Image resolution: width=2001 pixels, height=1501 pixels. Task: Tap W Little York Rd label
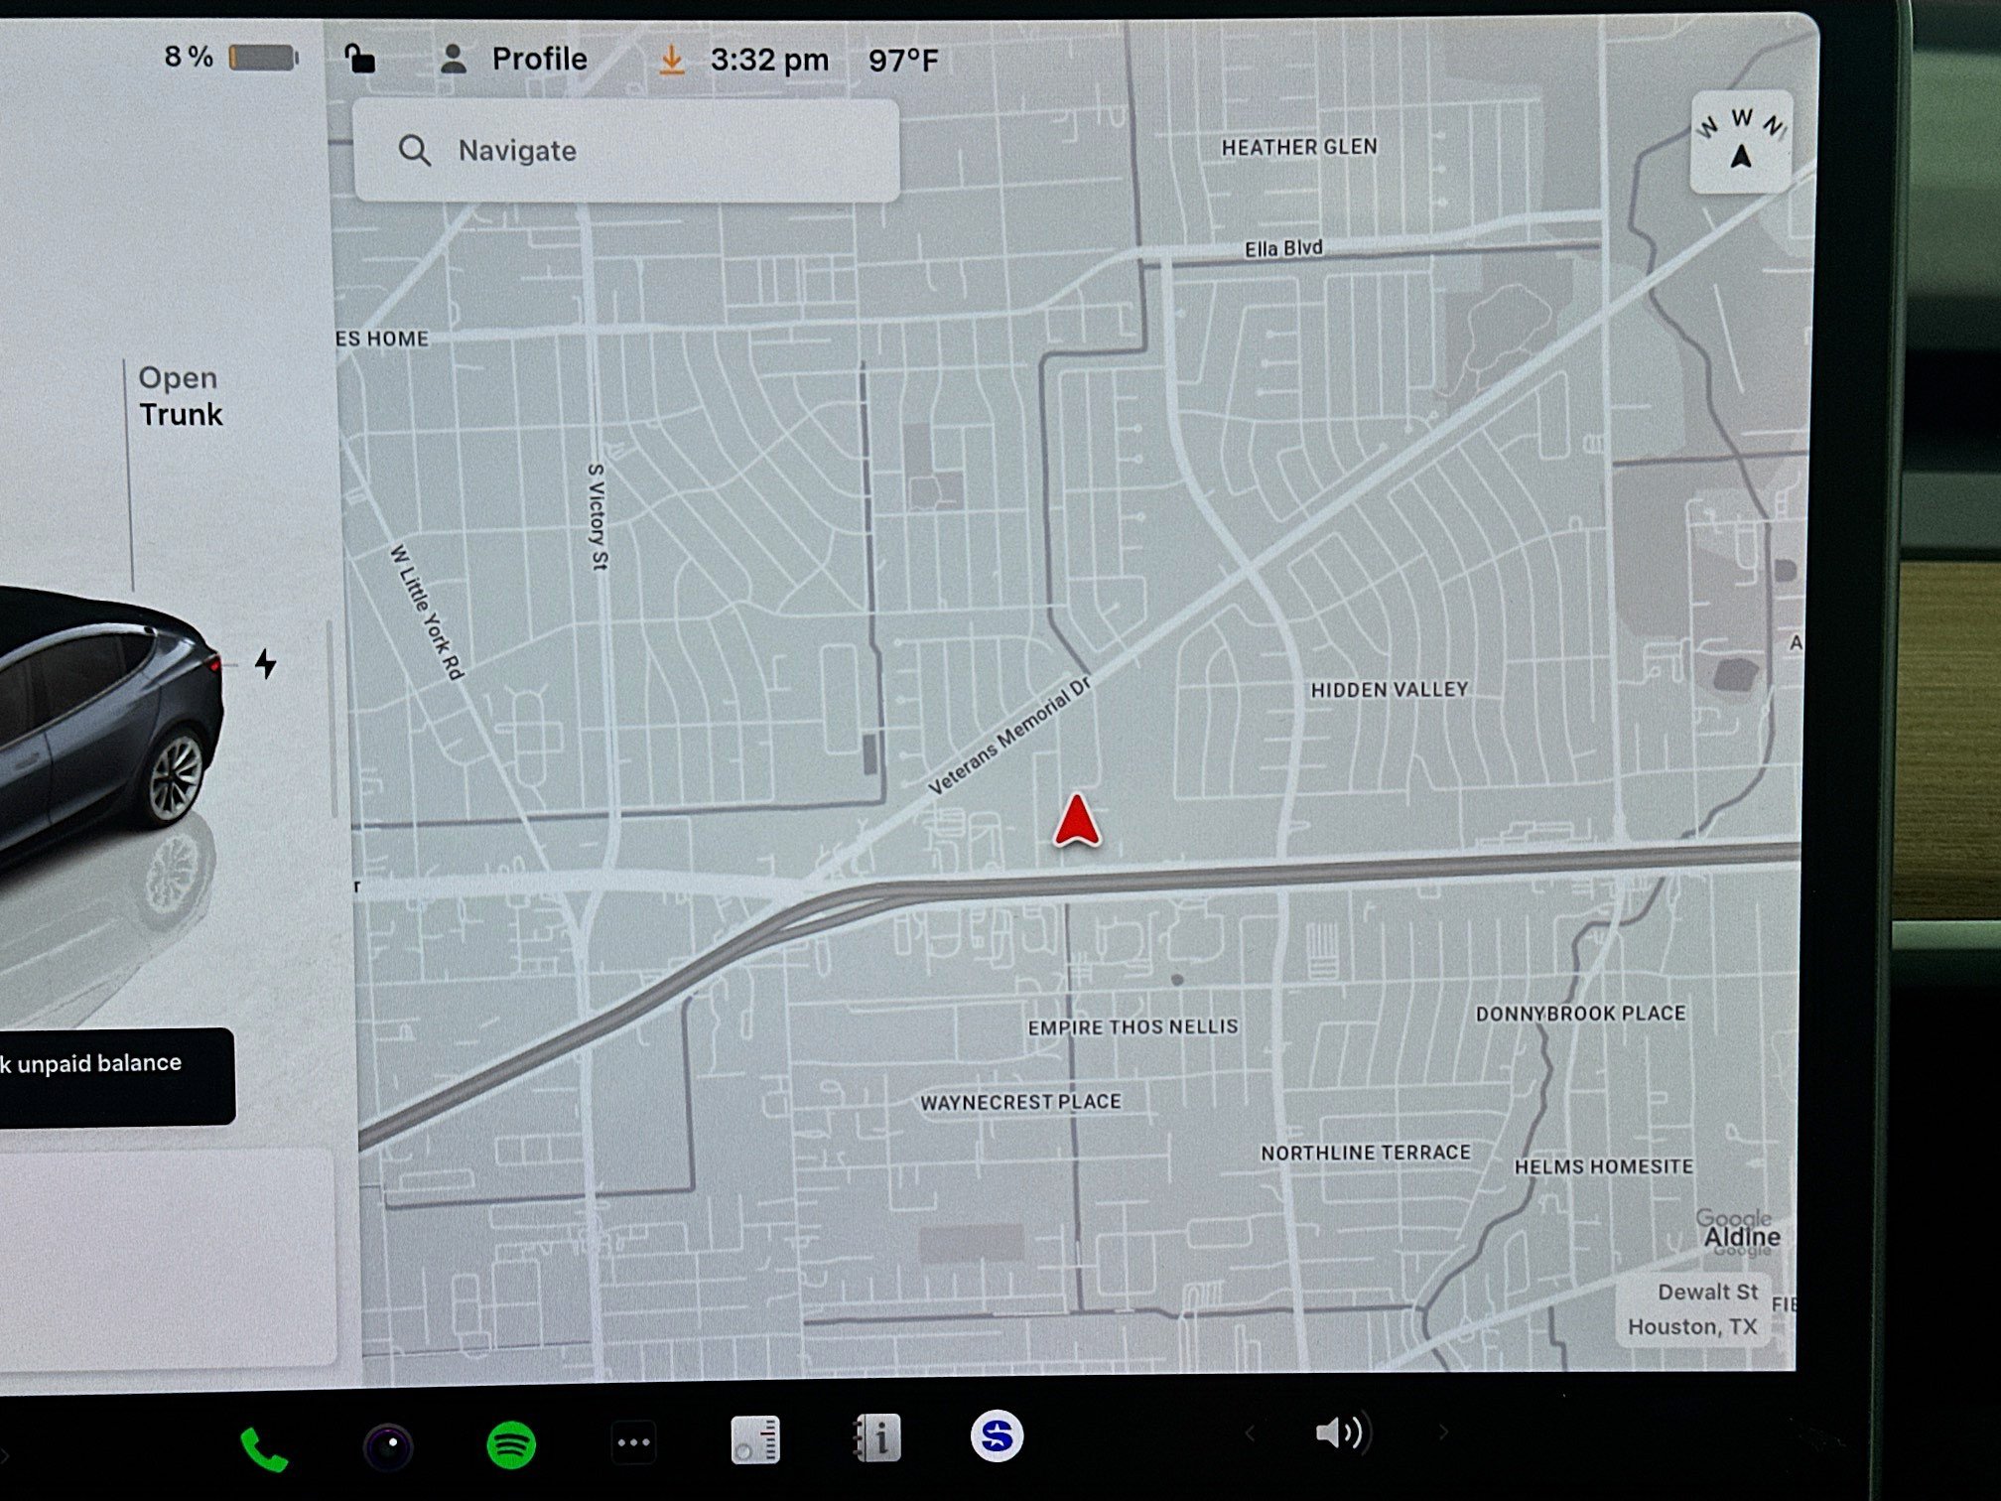coord(427,612)
